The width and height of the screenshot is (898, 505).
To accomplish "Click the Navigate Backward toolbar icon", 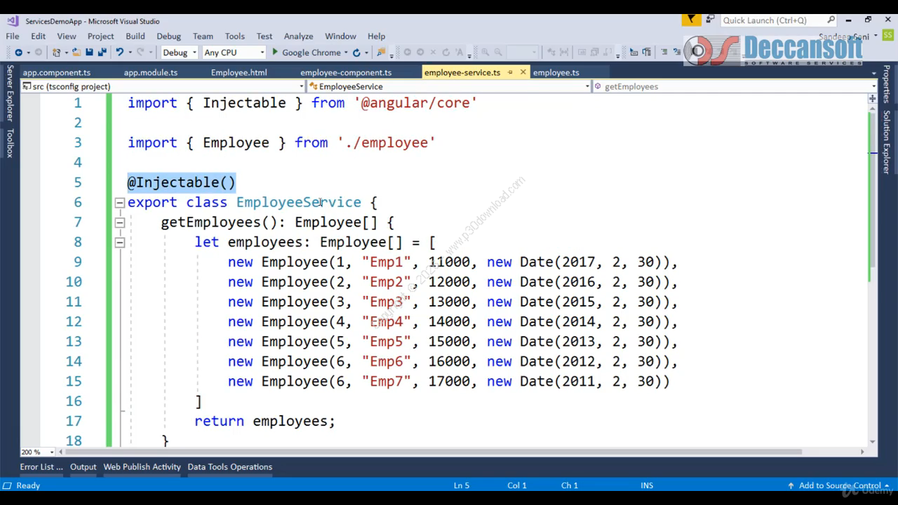I will click(18, 53).
